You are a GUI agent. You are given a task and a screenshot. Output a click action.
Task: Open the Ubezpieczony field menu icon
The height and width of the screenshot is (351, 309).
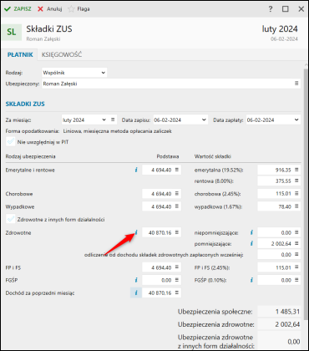point(296,84)
